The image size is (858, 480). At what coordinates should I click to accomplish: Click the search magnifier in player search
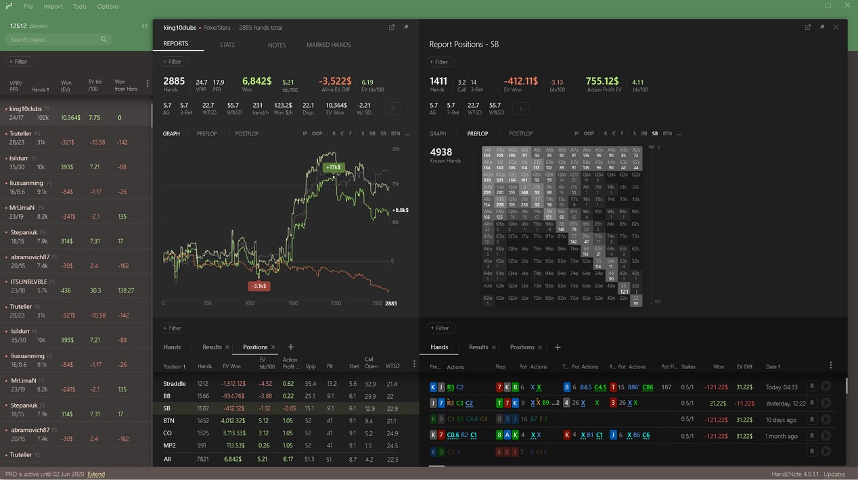pos(104,40)
